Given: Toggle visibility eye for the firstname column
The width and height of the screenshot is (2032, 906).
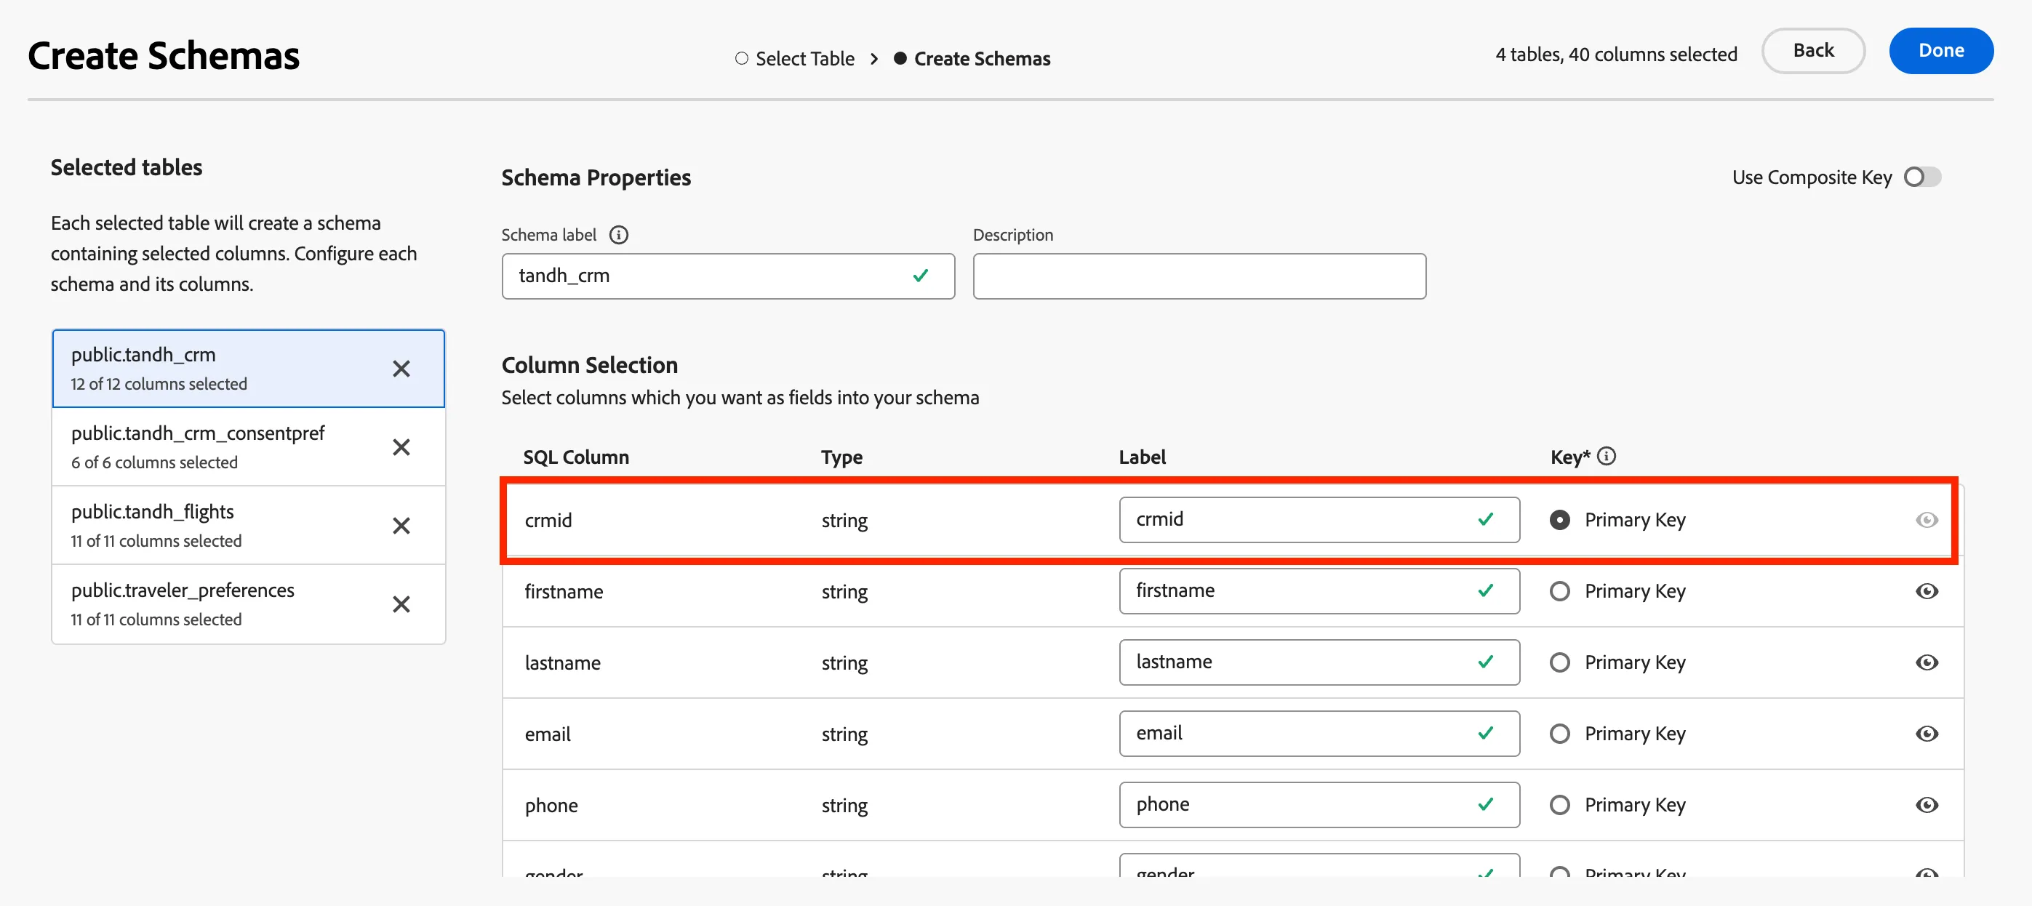Looking at the screenshot, I should 1927,590.
